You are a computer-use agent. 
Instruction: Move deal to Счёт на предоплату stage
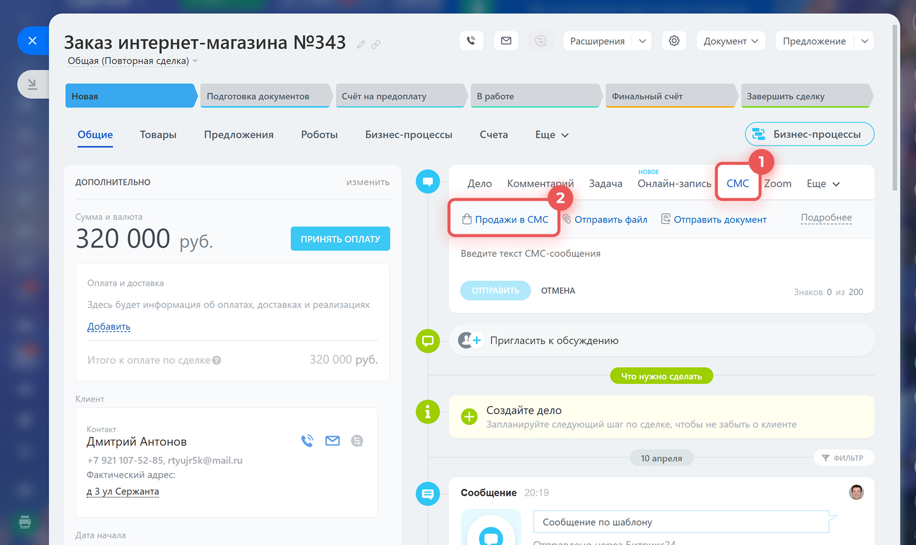click(401, 96)
